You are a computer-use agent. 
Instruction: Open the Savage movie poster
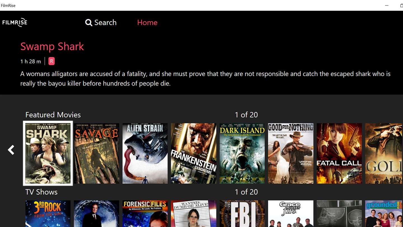point(97,153)
